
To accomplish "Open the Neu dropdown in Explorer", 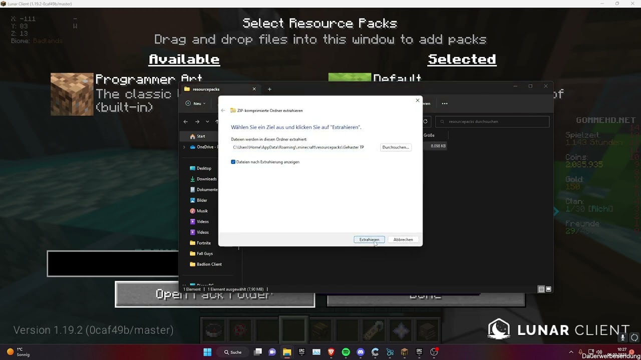I will [x=196, y=103].
